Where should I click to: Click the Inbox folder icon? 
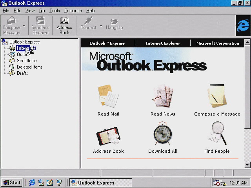(x=12, y=48)
